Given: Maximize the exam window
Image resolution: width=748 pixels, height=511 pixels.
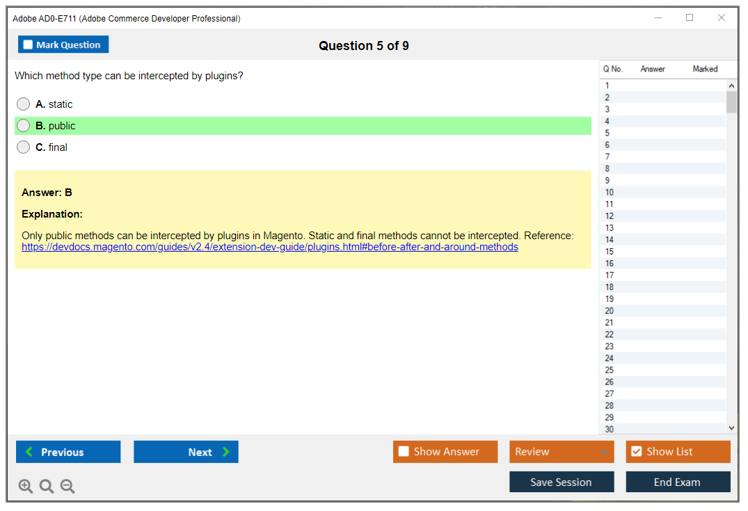Looking at the screenshot, I should (690, 18).
